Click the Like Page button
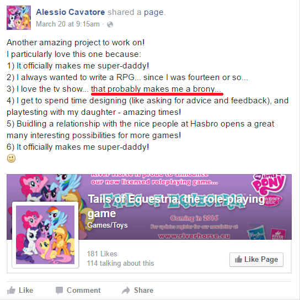 click(256, 260)
